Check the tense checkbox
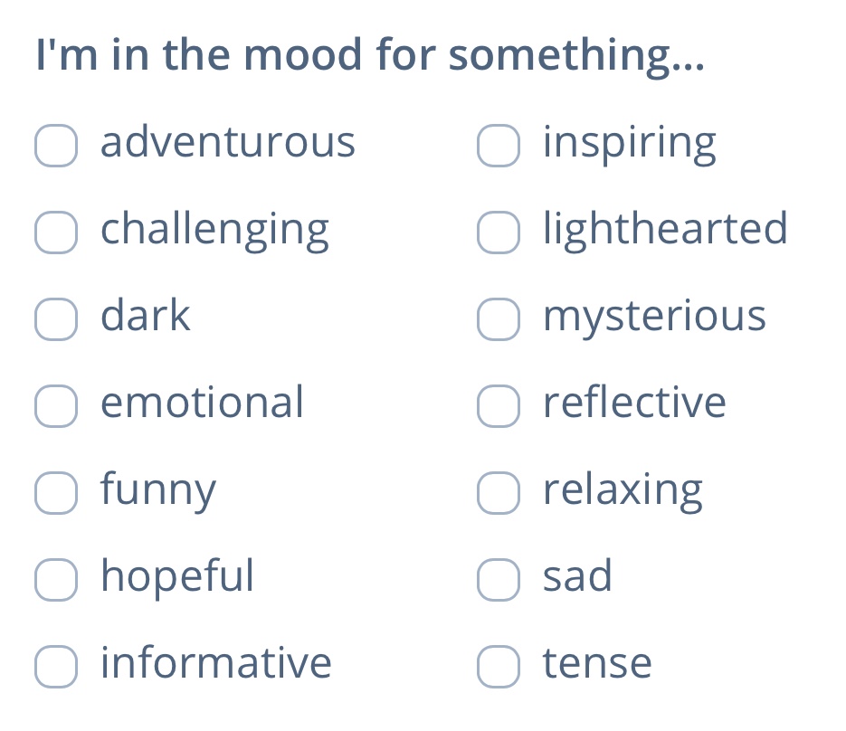 point(499,668)
